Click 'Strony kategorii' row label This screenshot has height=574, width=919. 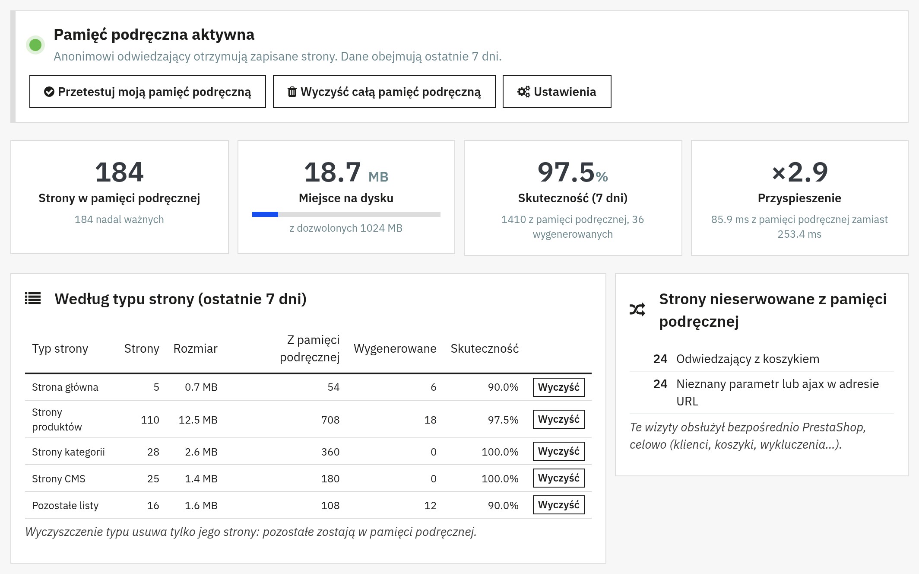pos(68,452)
